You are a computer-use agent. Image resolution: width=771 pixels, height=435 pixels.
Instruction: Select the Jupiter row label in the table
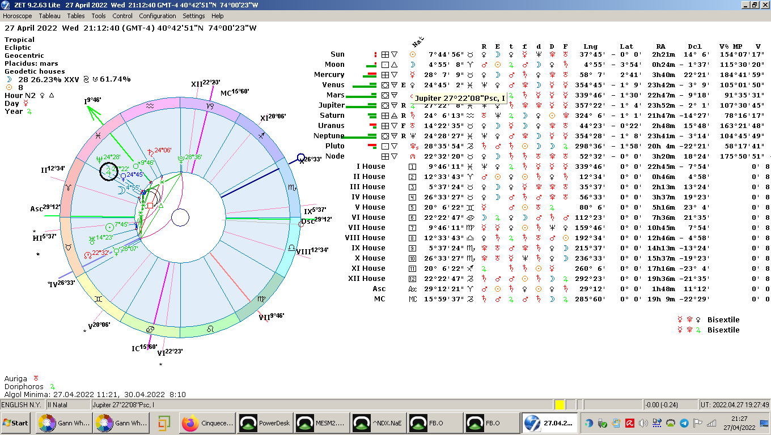click(x=331, y=105)
